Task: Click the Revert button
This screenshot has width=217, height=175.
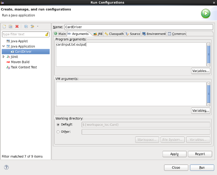Action: pos(200,154)
